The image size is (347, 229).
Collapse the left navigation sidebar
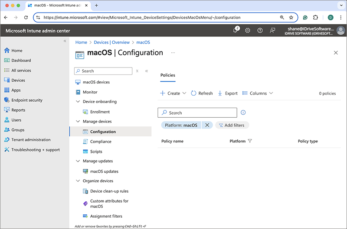point(65,41)
